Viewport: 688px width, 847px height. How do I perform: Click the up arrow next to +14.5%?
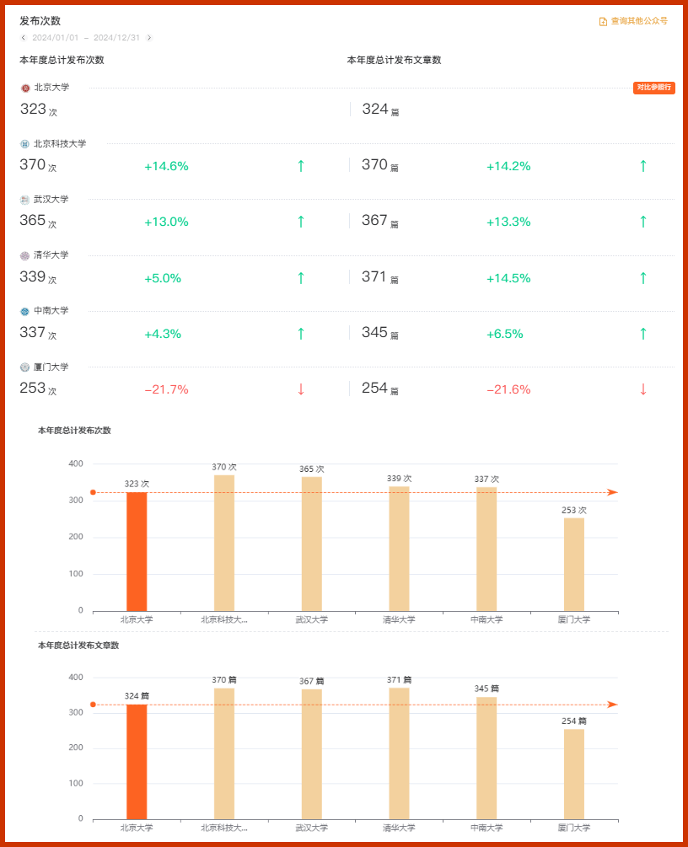coord(643,278)
